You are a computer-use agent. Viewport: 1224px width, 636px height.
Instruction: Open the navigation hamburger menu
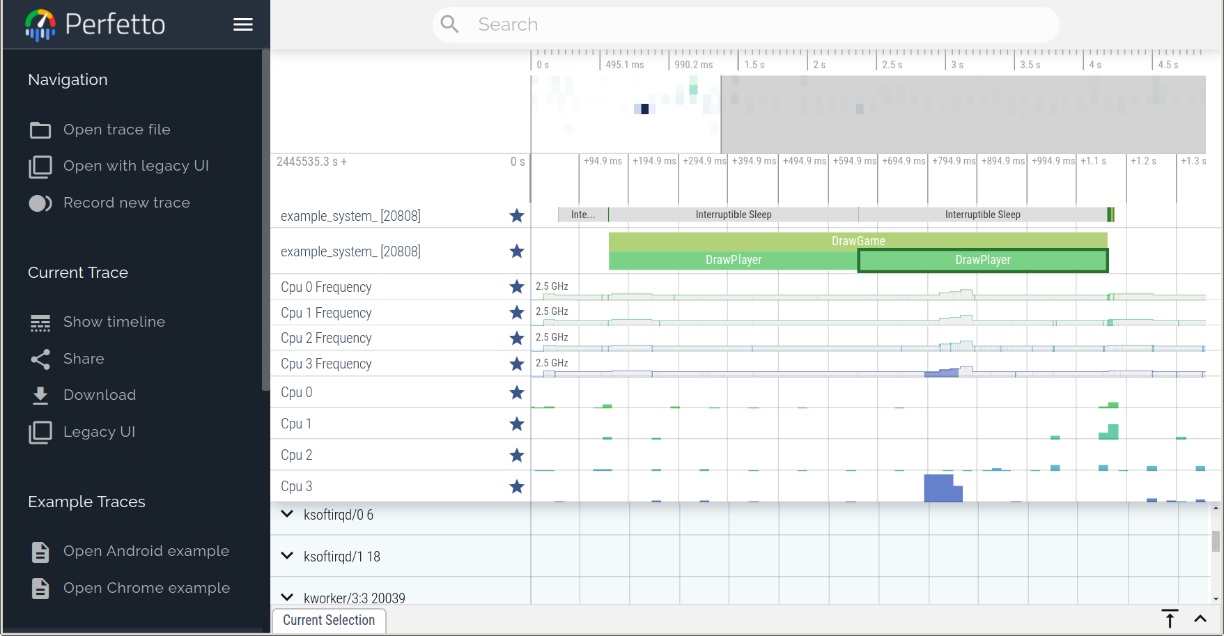click(x=242, y=24)
